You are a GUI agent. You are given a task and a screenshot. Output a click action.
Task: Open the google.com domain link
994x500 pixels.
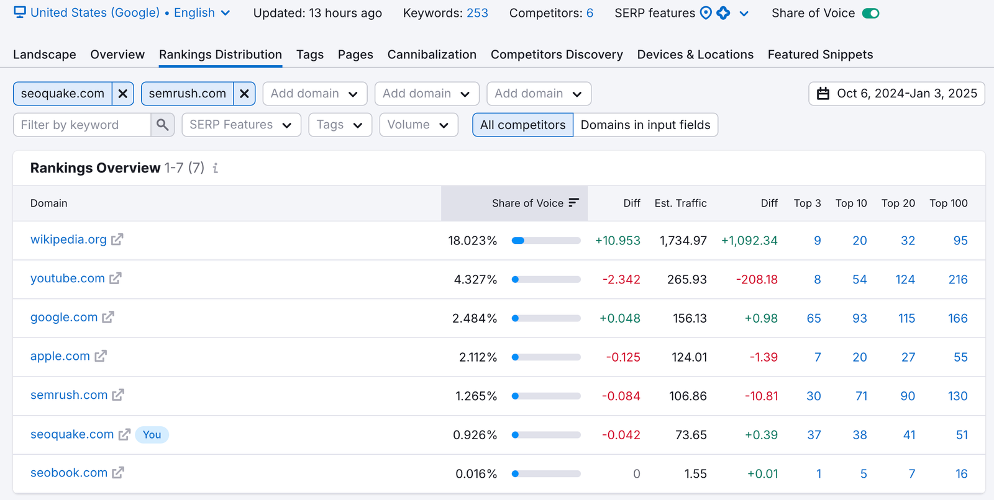tap(64, 318)
